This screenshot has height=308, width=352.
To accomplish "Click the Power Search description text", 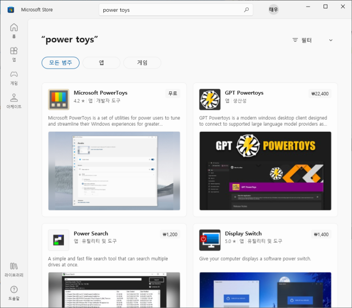I will pyautogui.click(x=108, y=262).
